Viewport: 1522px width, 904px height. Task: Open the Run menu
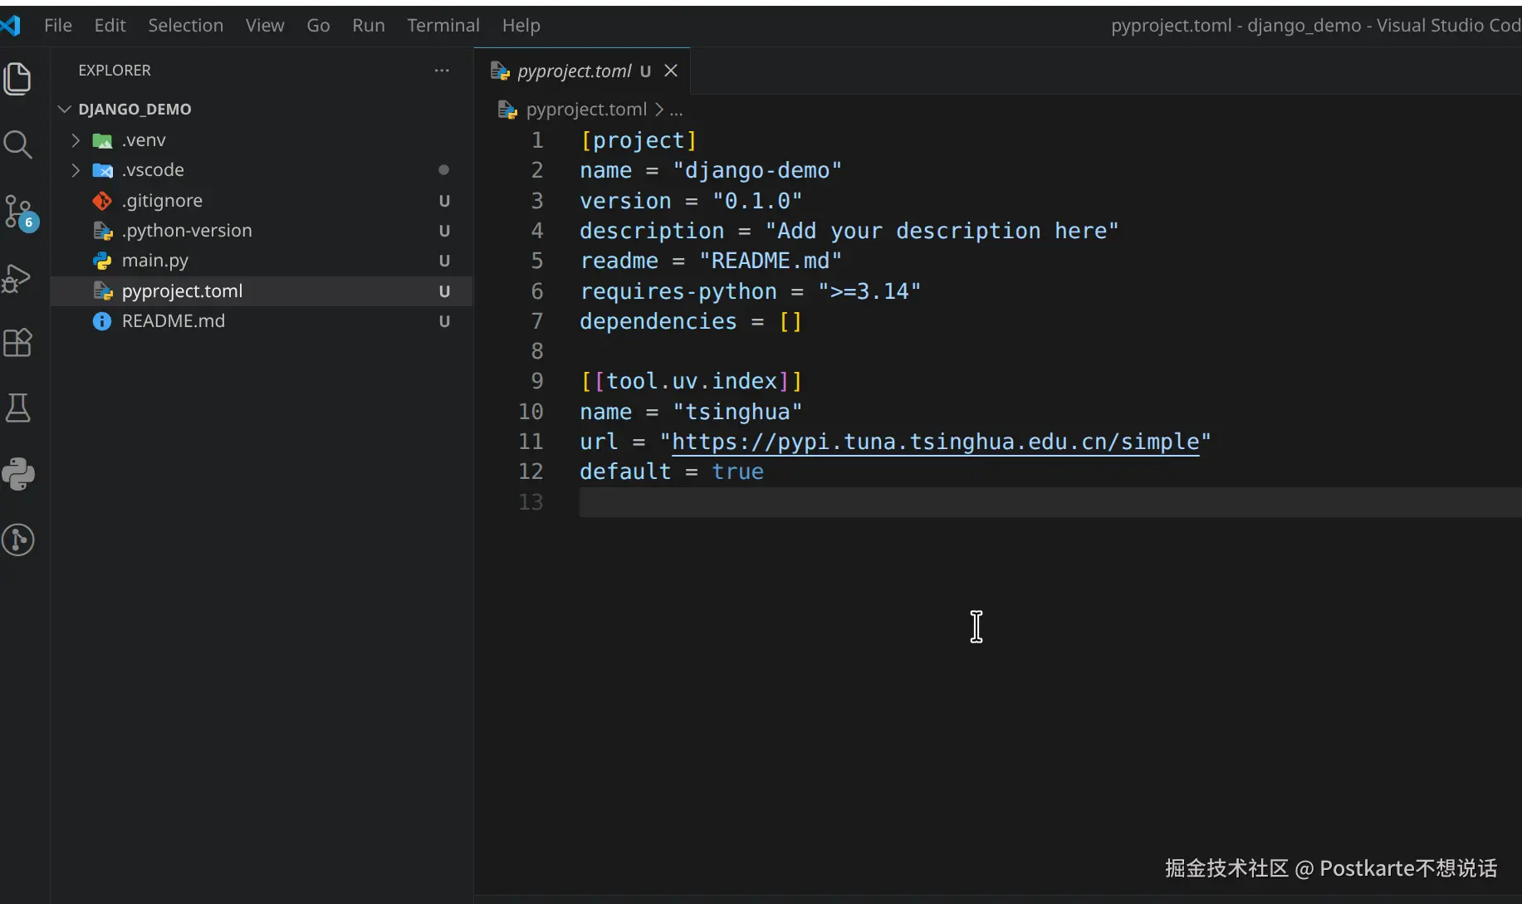click(369, 26)
